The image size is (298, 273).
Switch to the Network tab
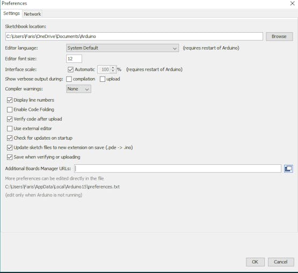point(32,14)
